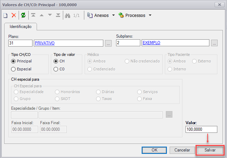227x158 pixels.
Task: Close the Valores de CH/CO window
Action: click(220, 5)
